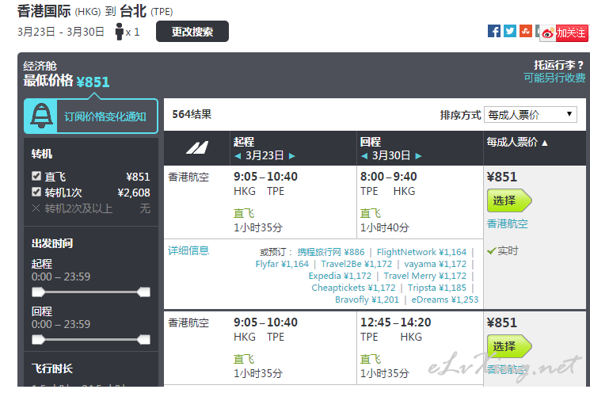Screen dimensions: 590x393
Task: Book via Cheaptickets ¥1,172
Action: [x=353, y=288]
